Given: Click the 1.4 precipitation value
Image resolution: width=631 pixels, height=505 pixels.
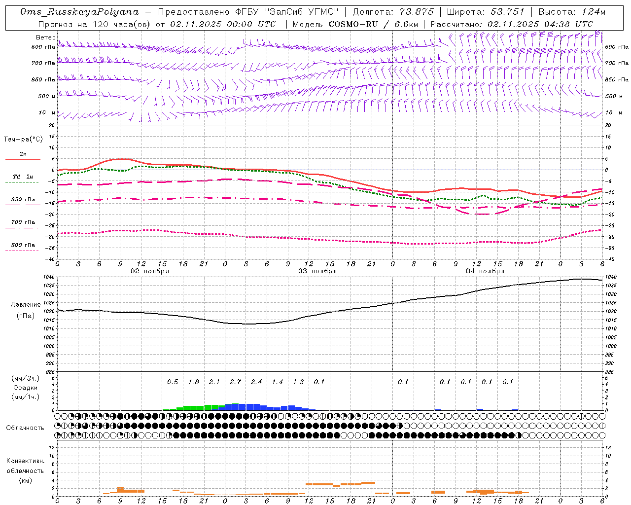Looking at the screenshot, I should 278,382.
